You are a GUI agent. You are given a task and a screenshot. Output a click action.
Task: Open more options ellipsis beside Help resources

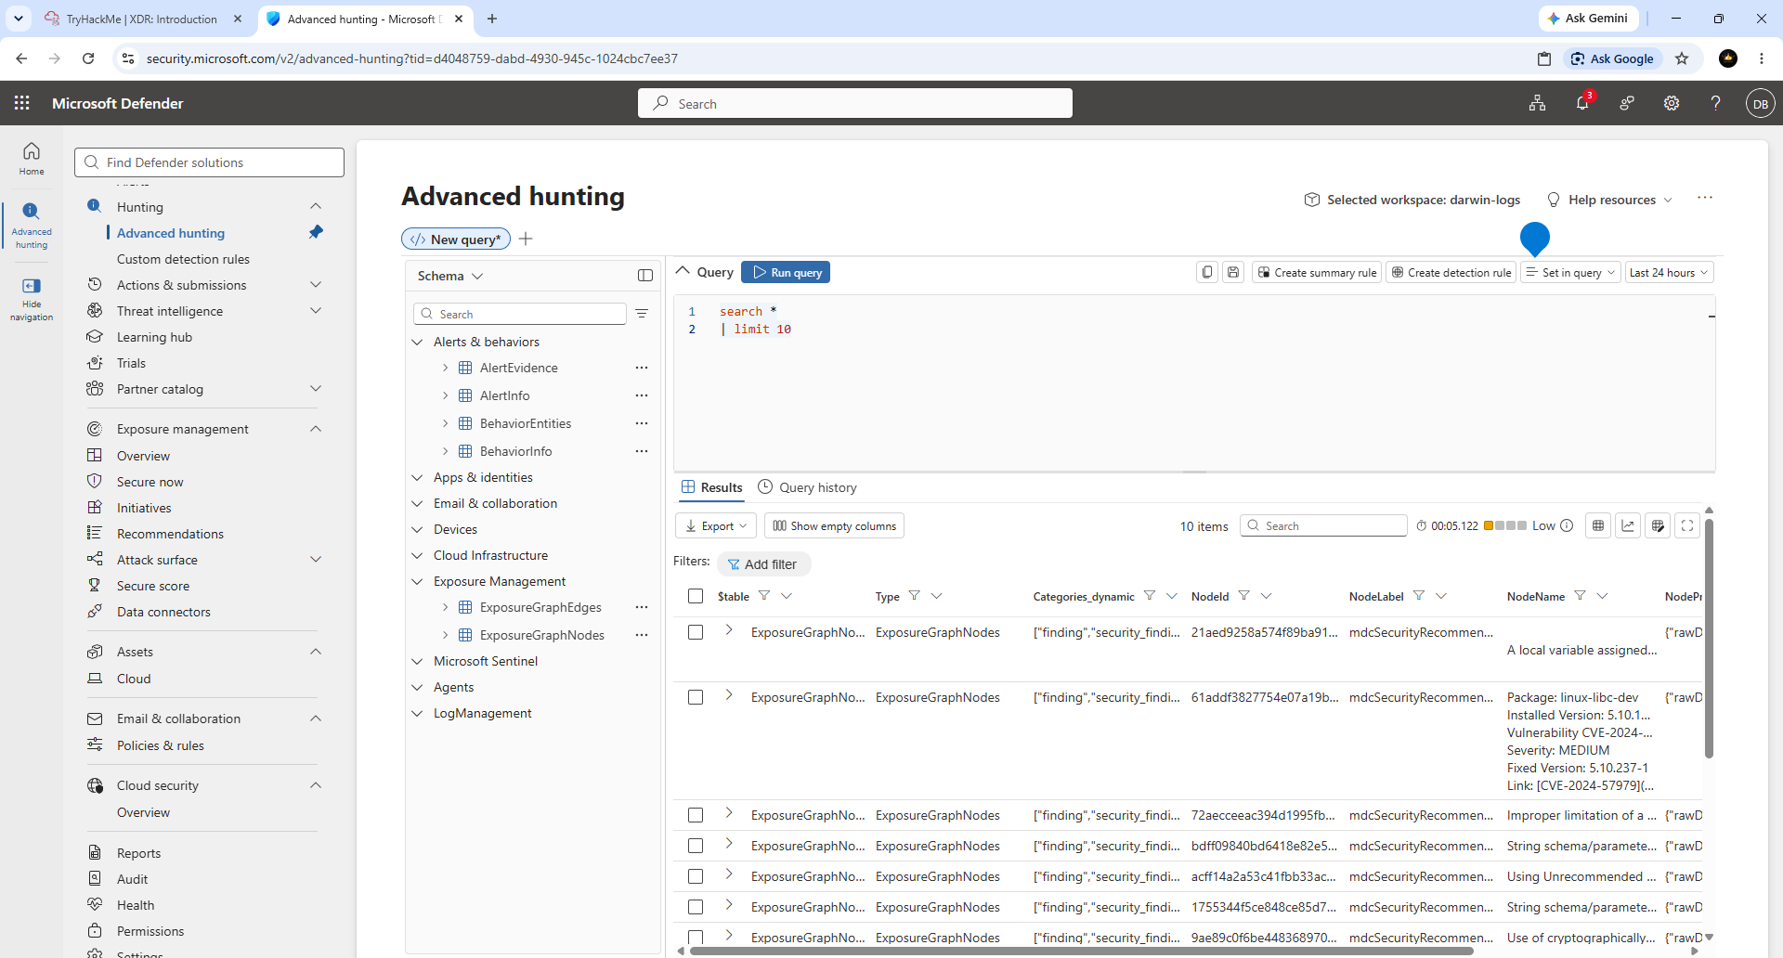click(1705, 198)
